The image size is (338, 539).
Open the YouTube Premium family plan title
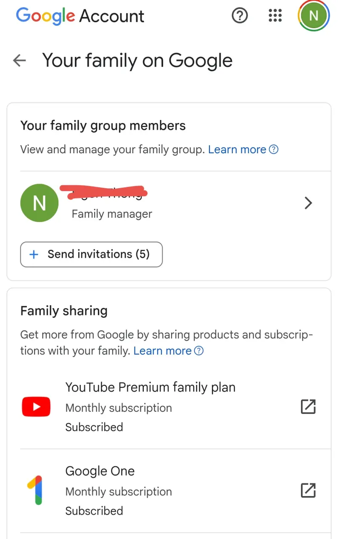click(151, 387)
